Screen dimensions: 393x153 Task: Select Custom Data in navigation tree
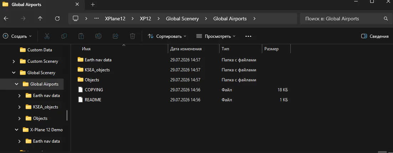[x=40, y=50]
